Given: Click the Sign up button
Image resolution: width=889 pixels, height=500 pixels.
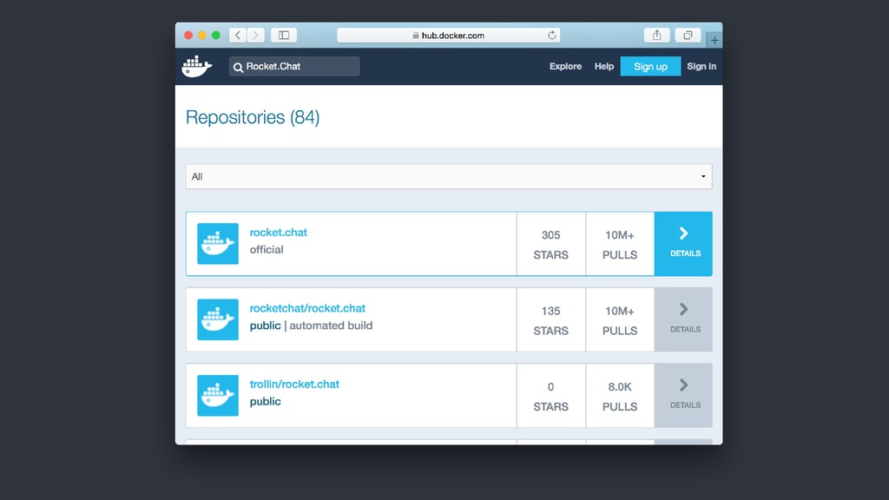Looking at the screenshot, I should pyautogui.click(x=650, y=66).
